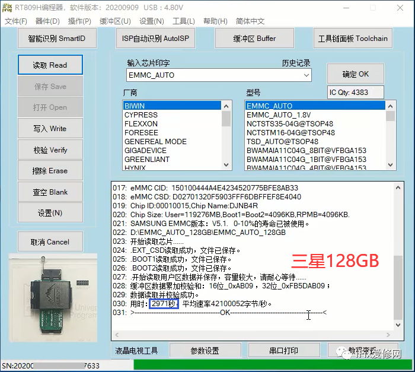Click the 写入 Write button
The height and width of the screenshot is (372, 415).
[50, 129]
